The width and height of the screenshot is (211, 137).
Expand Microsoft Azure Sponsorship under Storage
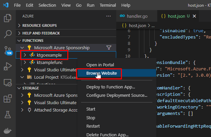click(22, 95)
